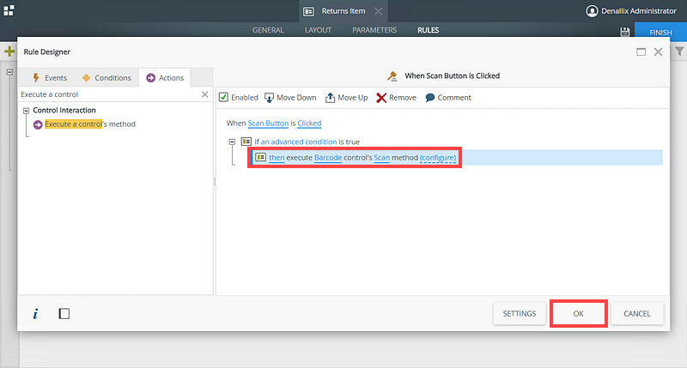Click the Barcode control link

tap(328, 158)
